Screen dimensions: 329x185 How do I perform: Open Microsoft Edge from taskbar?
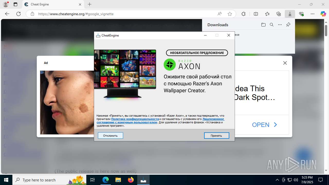[x=106, y=180]
